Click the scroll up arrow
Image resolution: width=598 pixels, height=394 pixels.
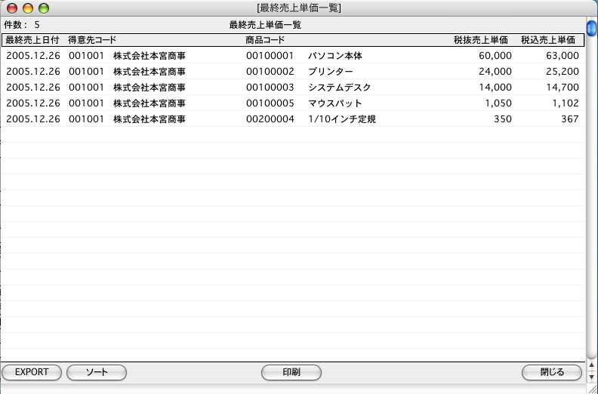tap(592, 366)
